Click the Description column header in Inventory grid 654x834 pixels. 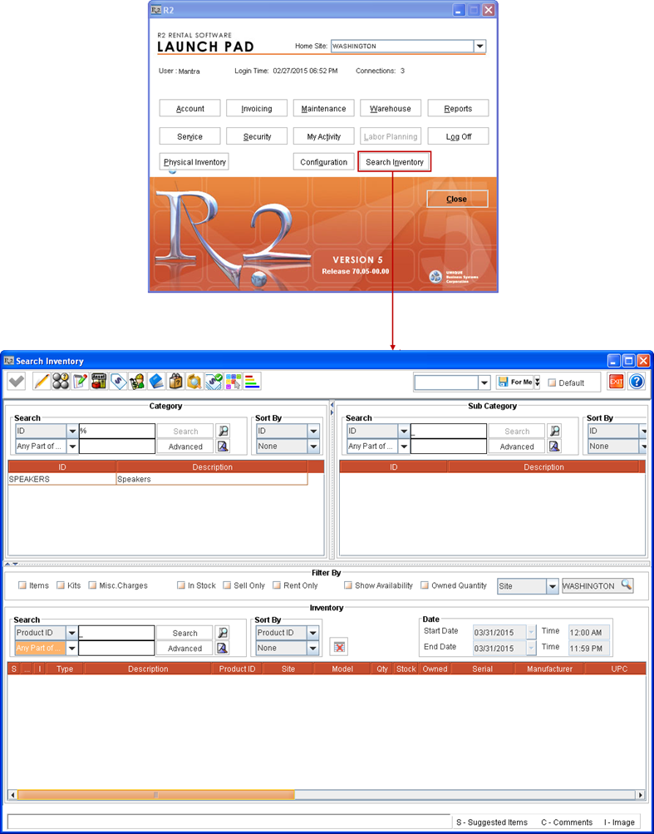tap(148, 669)
